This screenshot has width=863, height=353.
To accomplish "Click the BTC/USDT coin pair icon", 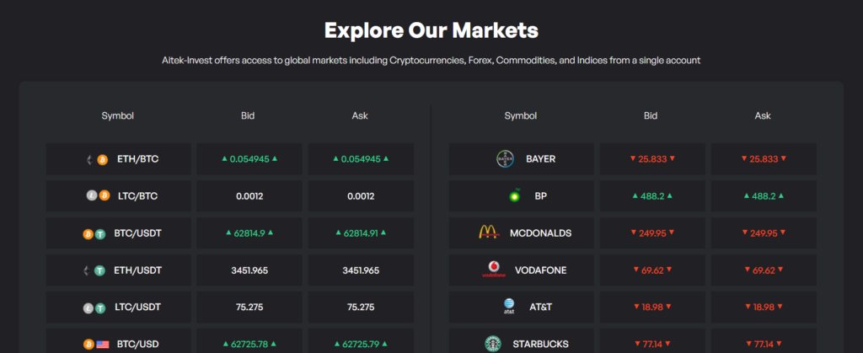I will coord(98,233).
